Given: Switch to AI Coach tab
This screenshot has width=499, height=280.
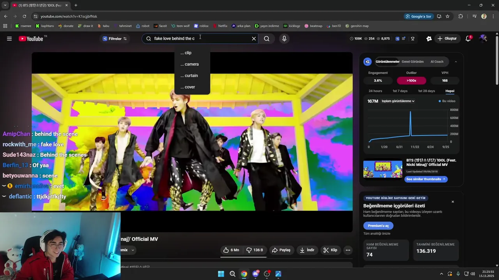Looking at the screenshot, I should [x=437, y=62].
